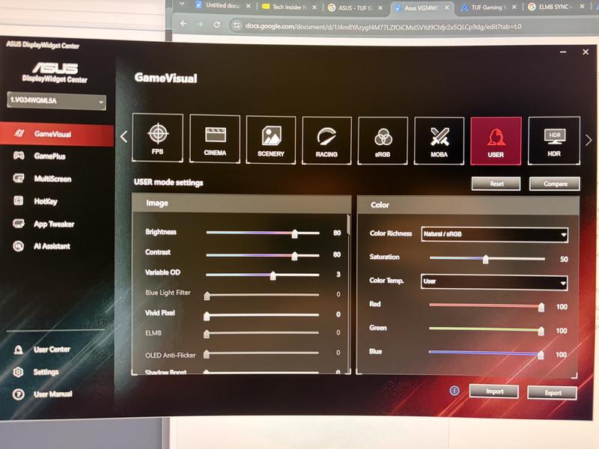The width and height of the screenshot is (599, 449).
Task: Click the info icon beside Import
Action: (454, 391)
